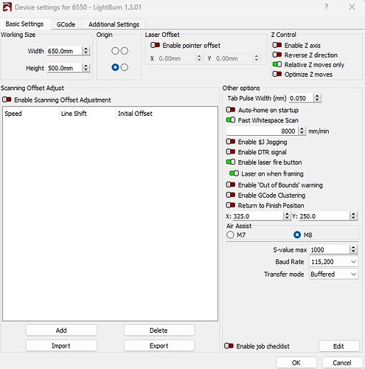Select top-right origin radio button

(x=125, y=51)
